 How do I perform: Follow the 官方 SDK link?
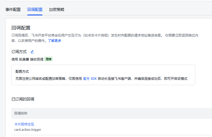tap(90, 79)
